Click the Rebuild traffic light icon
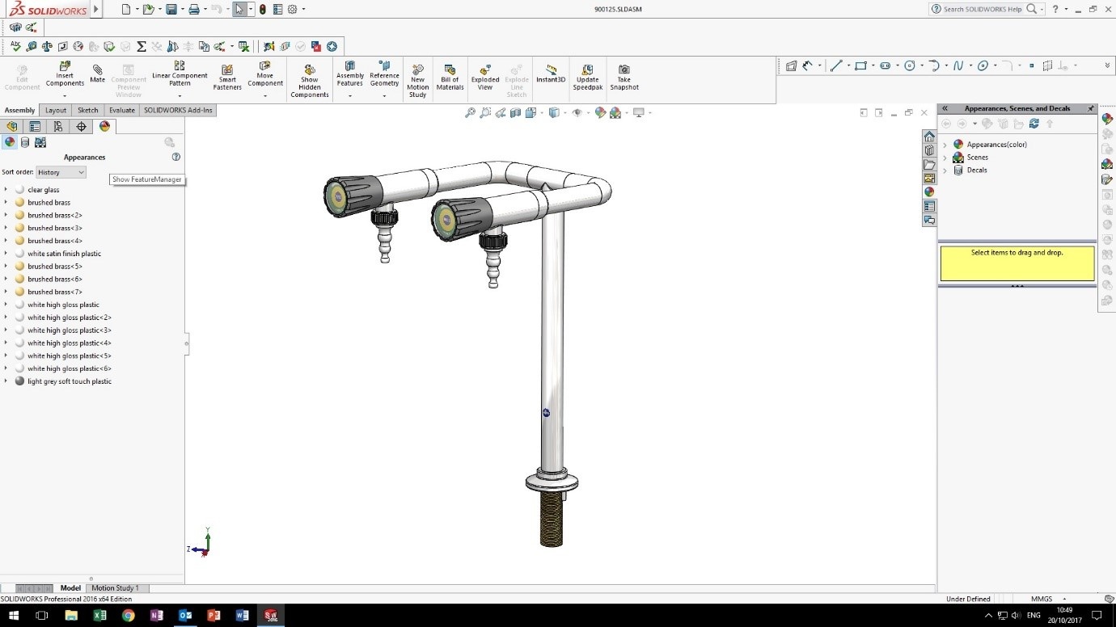Image resolution: width=1116 pixels, height=627 pixels. pos(263,9)
